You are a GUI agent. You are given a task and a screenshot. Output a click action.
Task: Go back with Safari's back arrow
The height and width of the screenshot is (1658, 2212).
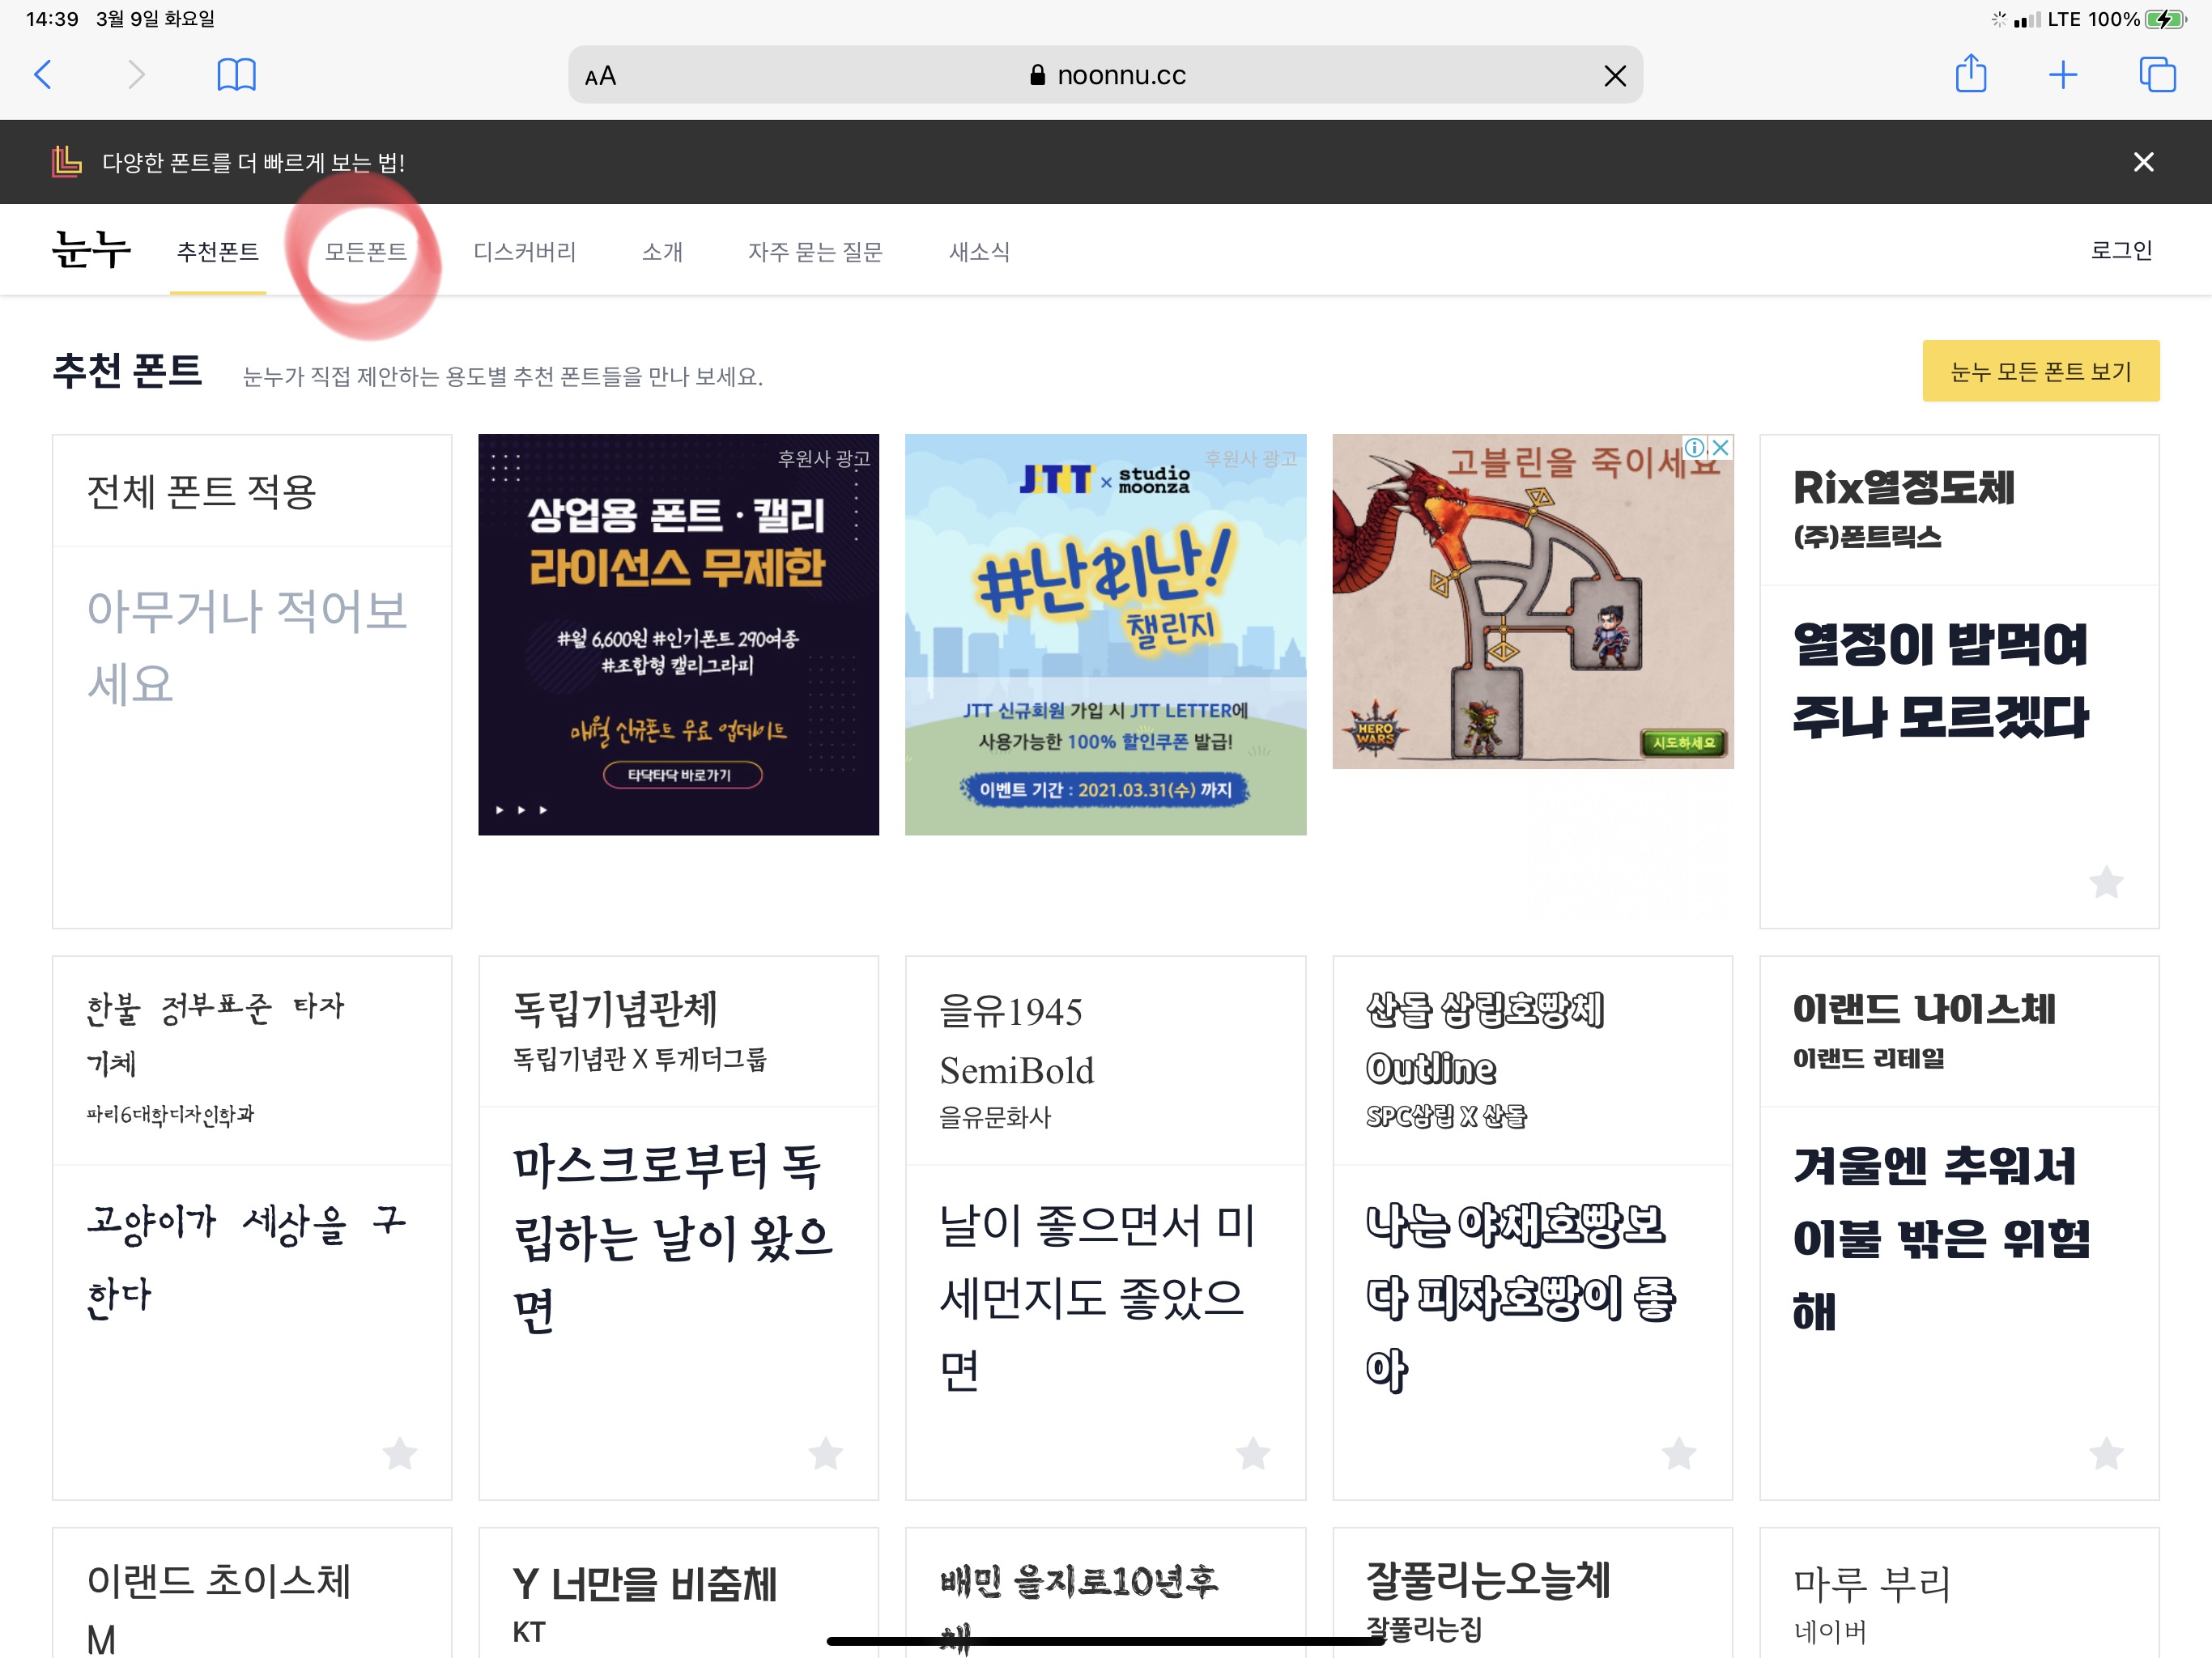coord(43,75)
